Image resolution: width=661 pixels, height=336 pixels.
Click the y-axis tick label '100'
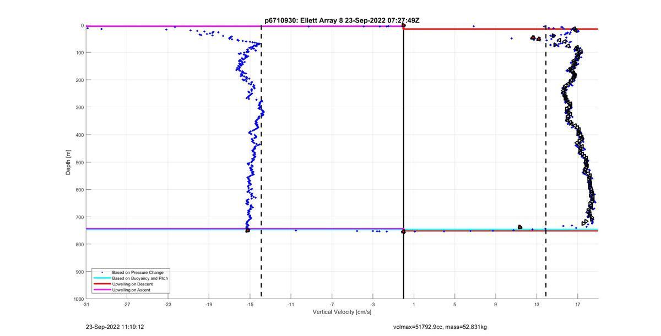[79, 53]
